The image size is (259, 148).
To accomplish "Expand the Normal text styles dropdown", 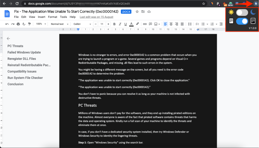I will click(x=59, y=24).
